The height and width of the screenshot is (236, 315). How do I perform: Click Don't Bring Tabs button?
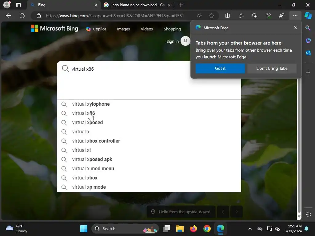[272, 68]
